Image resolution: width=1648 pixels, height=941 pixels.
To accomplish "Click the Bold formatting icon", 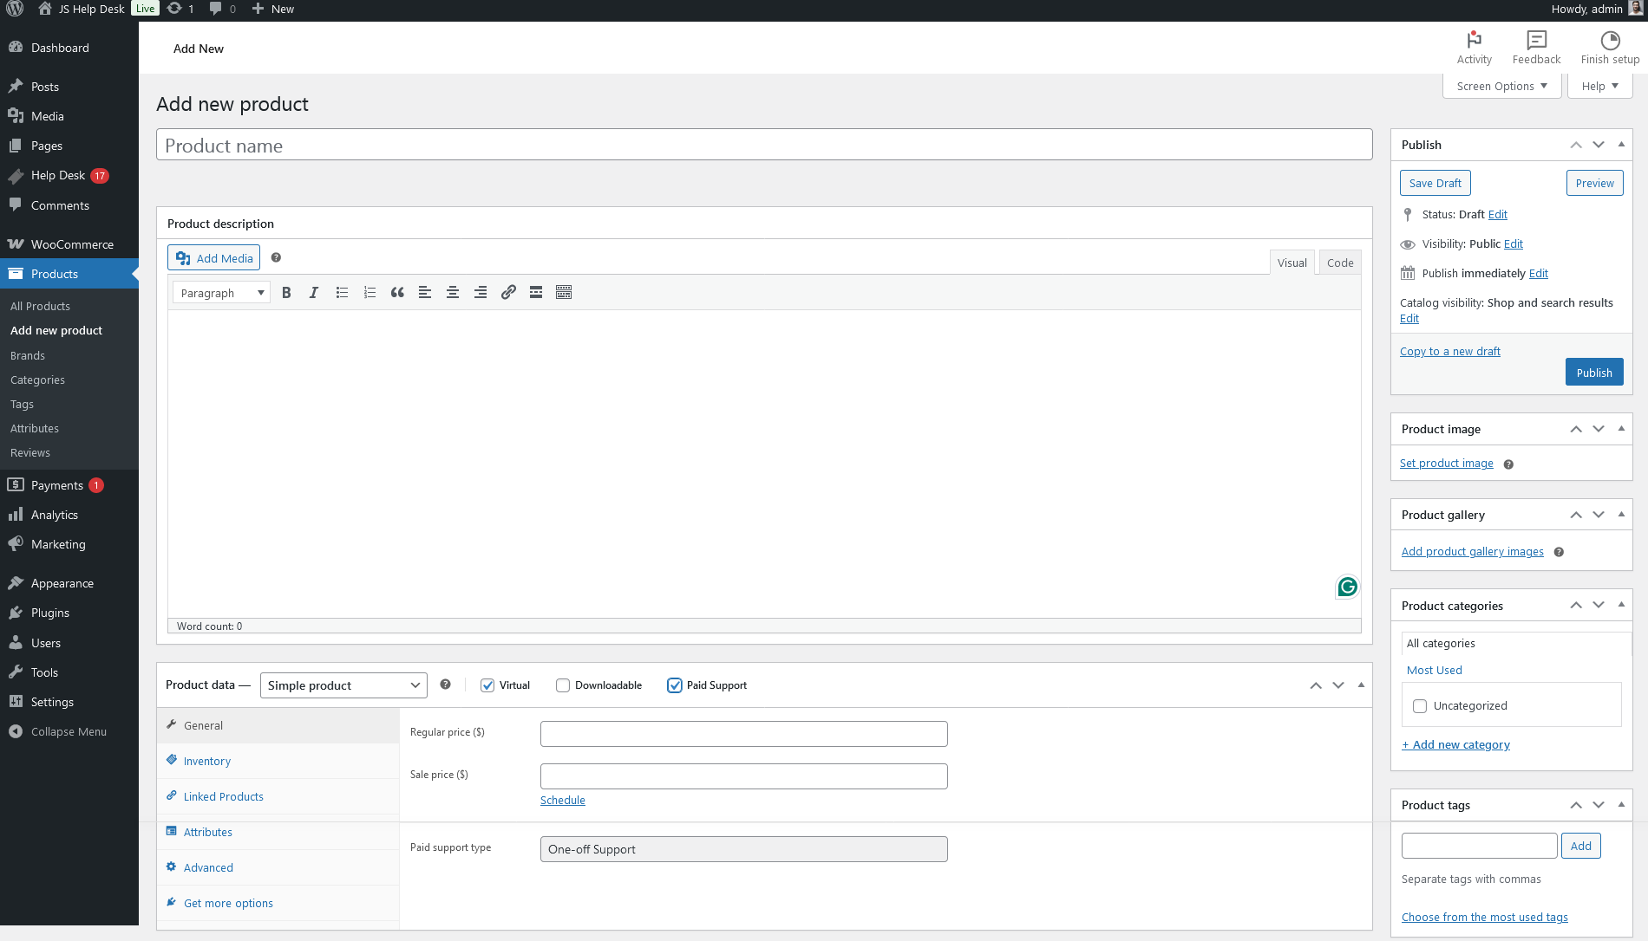I will pos(286,293).
